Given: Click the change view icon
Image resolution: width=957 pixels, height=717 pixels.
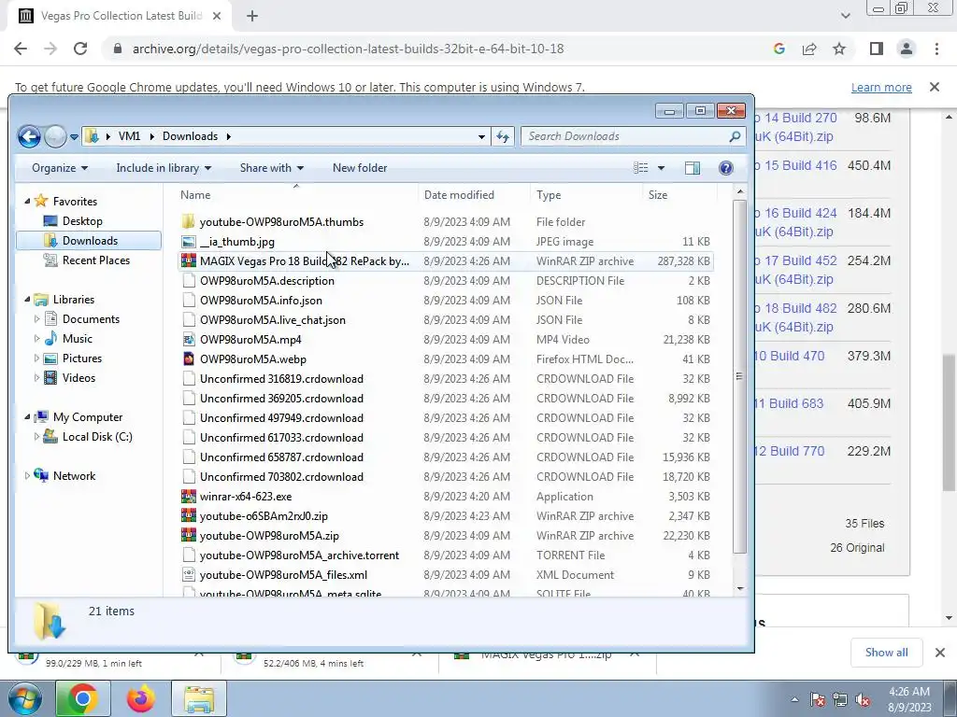Looking at the screenshot, I should (641, 168).
